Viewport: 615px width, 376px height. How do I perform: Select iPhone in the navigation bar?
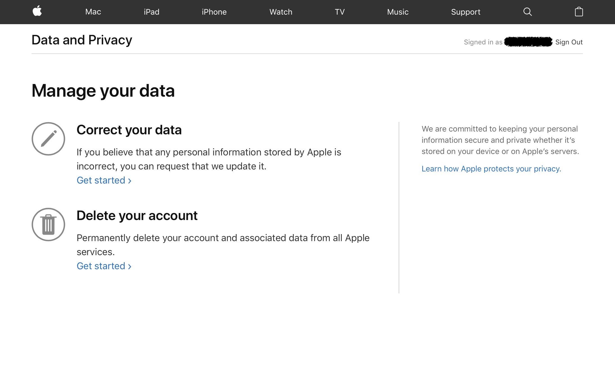214,12
